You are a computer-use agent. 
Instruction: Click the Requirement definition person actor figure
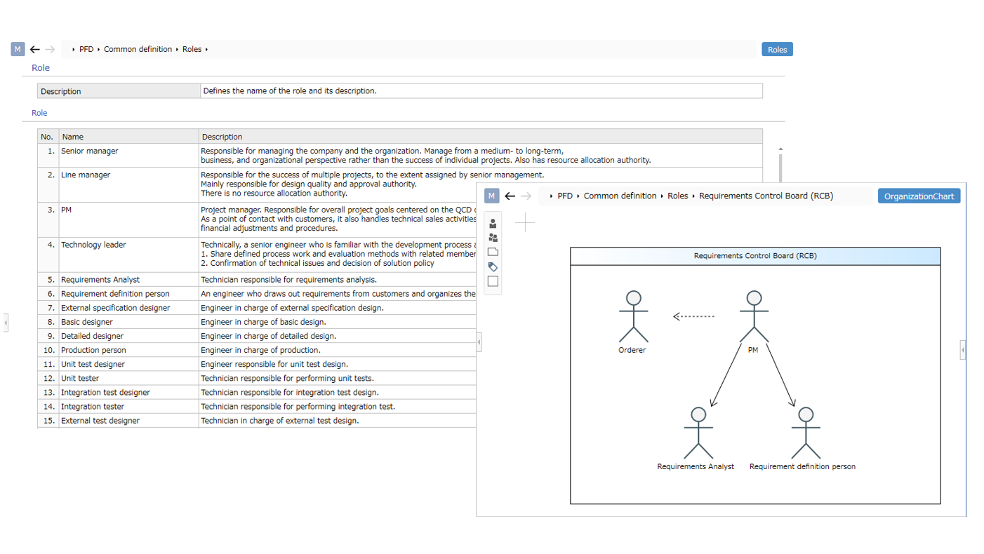tap(806, 433)
